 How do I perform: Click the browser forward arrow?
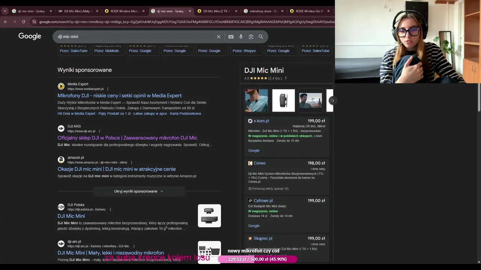(x=14, y=22)
